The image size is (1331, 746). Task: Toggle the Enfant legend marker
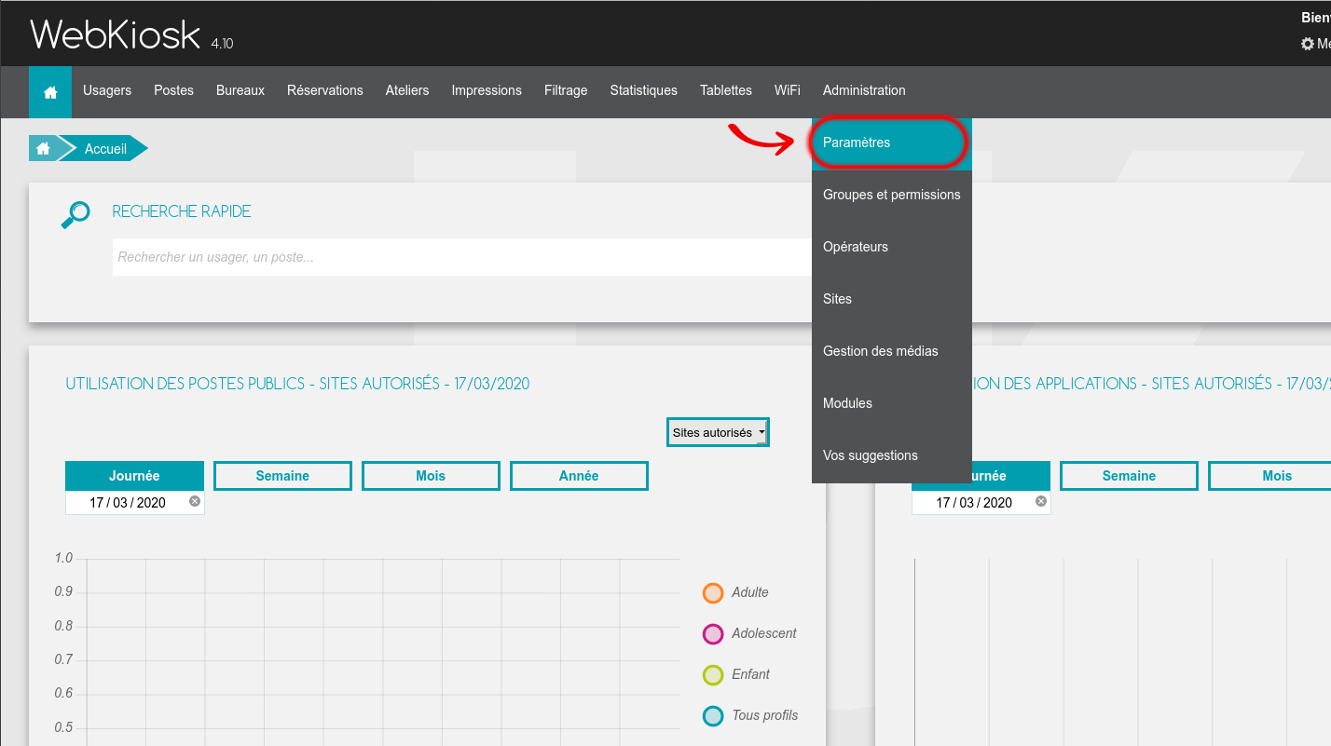(x=713, y=675)
